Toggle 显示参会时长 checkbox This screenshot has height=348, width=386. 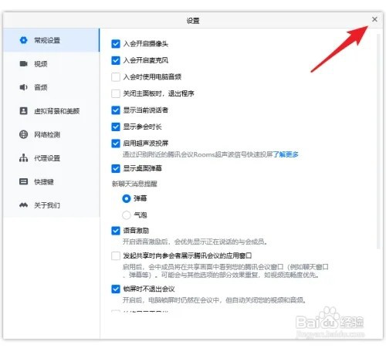116,127
